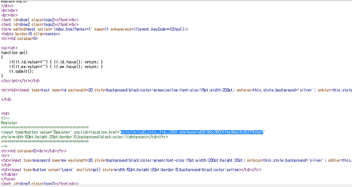The width and height of the screenshot is (352, 187).
Task: Click the onkeypress attribute in the form tag
Action: pyautogui.click(x=149, y=29)
